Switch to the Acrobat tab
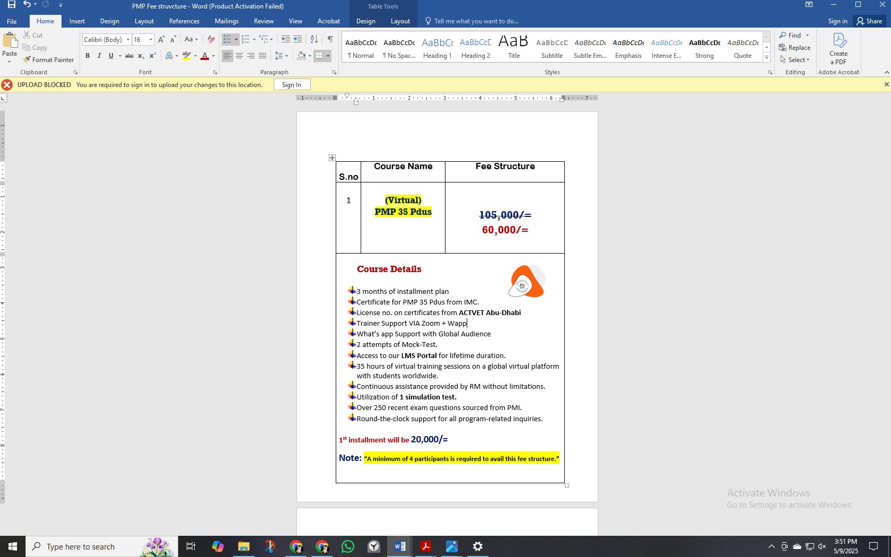This screenshot has width=891, height=557. [x=329, y=21]
